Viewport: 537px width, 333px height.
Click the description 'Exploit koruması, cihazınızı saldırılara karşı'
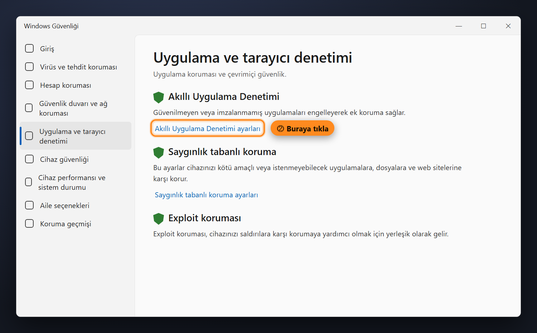coord(301,234)
